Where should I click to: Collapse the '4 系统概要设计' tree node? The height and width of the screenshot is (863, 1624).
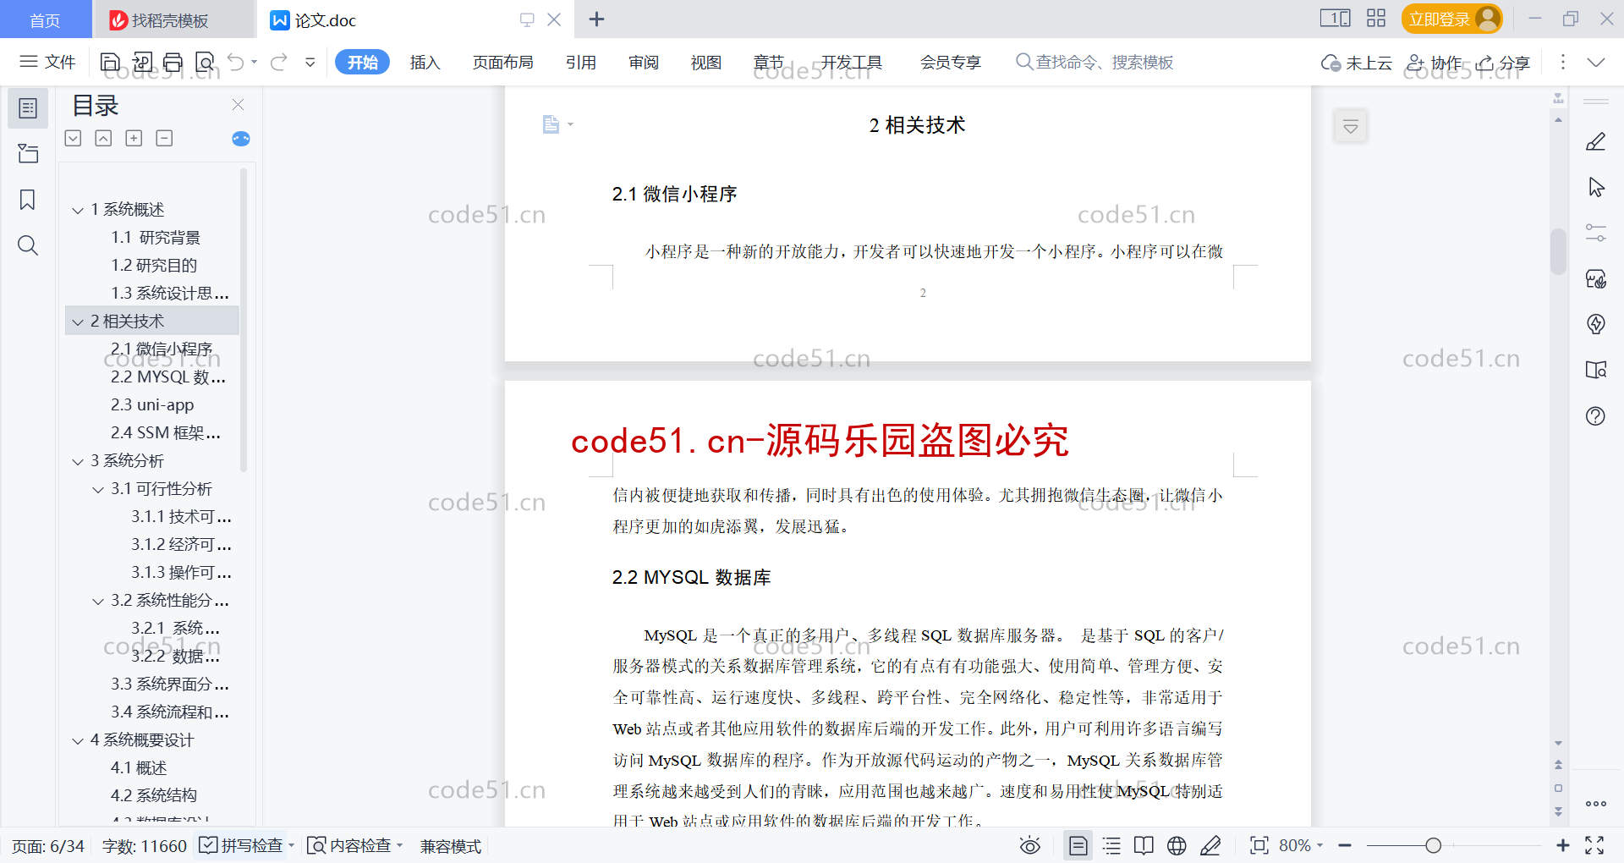[78, 740]
